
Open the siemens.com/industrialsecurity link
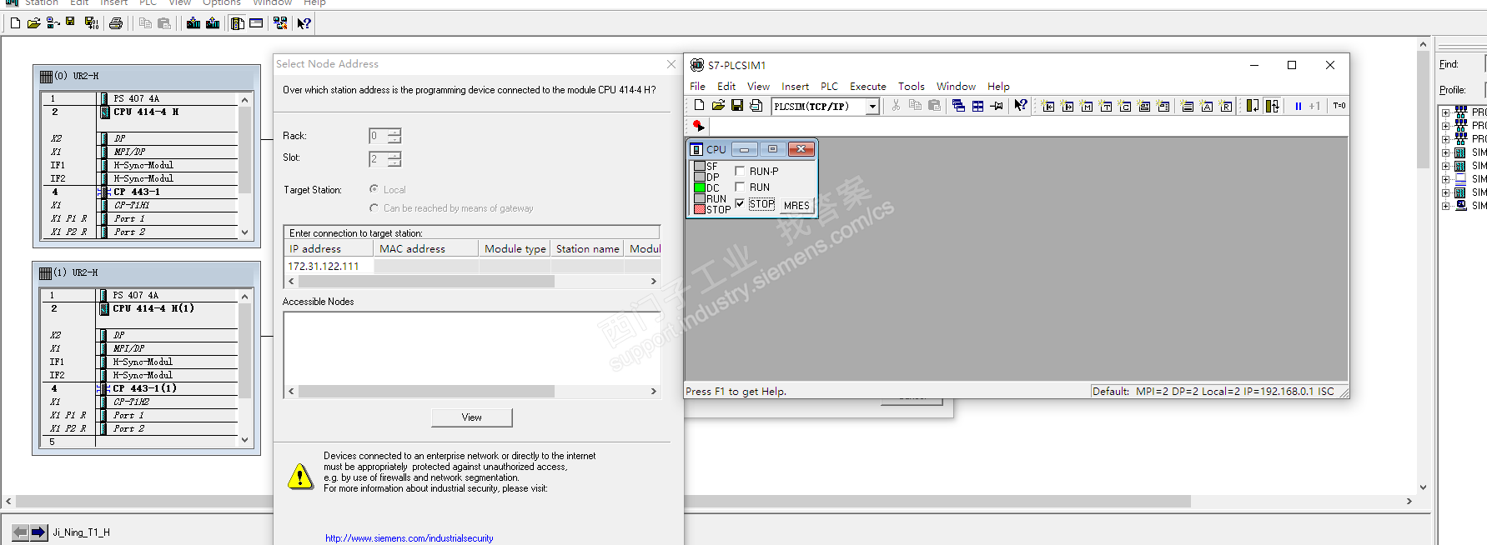coord(409,538)
